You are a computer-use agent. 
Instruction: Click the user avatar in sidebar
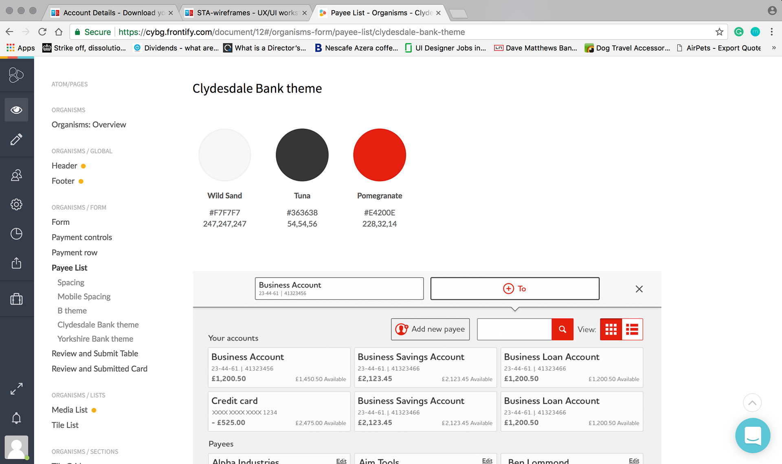point(16,447)
